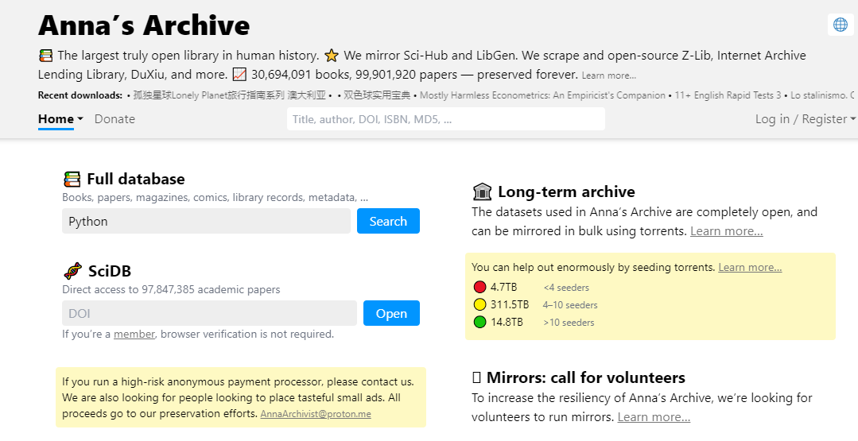Open Learn more link about seeding torrents
This screenshot has height=441, width=858.
749,267
